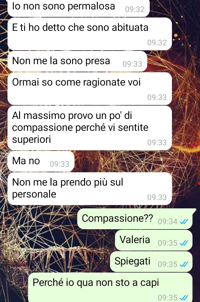The height and width of the screenshot is (302, 200).
Task: Tap the message 'Ormai so come ragionate voi'
Action: 90,89
